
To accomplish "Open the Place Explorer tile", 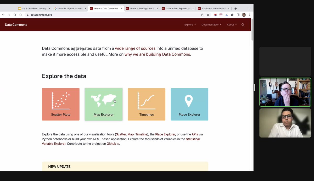I will click(189, 104).
